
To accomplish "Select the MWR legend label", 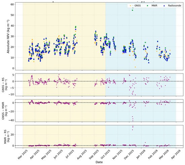I will coord(154,5).
